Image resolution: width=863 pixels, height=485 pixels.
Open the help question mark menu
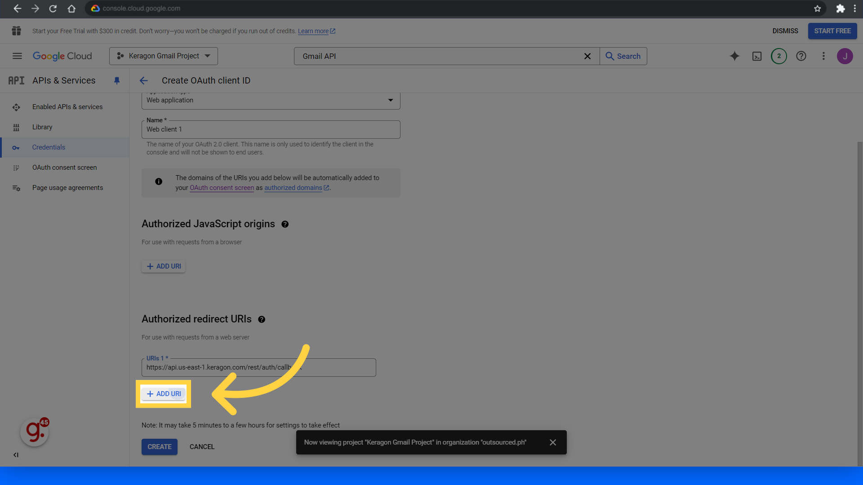pos(801,56)
